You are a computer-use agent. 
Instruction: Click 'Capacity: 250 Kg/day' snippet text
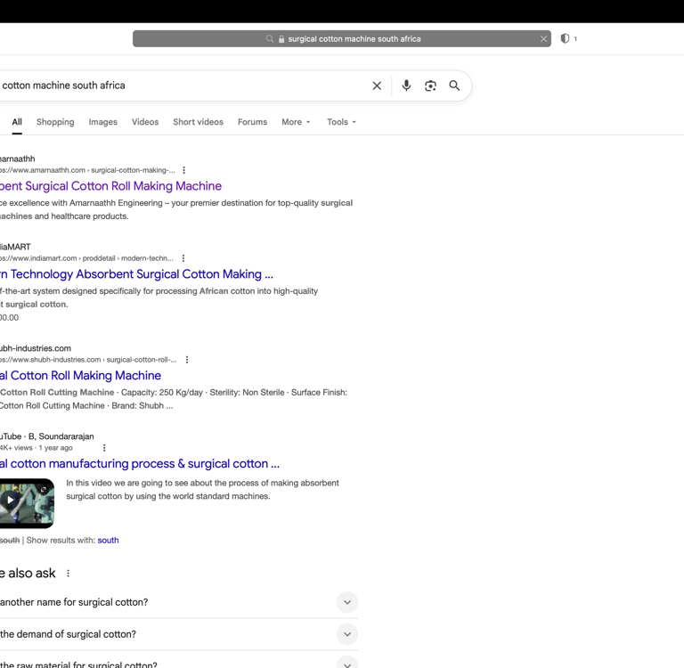click(162, 392)
